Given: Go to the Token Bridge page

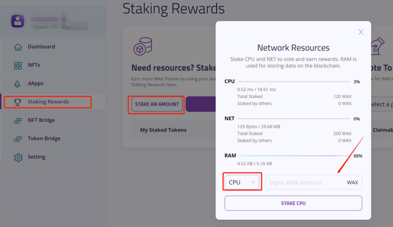Looking at the screenshot, I should 44,139.
